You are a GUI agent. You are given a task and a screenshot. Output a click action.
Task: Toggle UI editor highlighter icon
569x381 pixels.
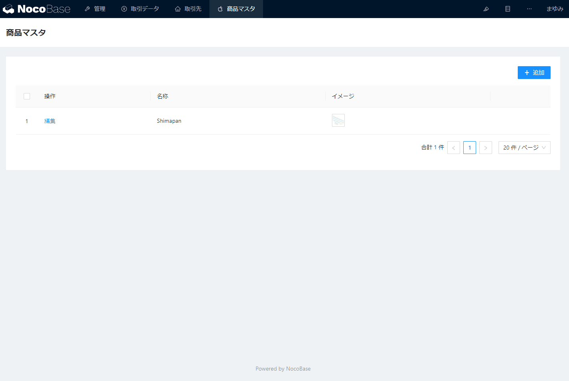486,9
